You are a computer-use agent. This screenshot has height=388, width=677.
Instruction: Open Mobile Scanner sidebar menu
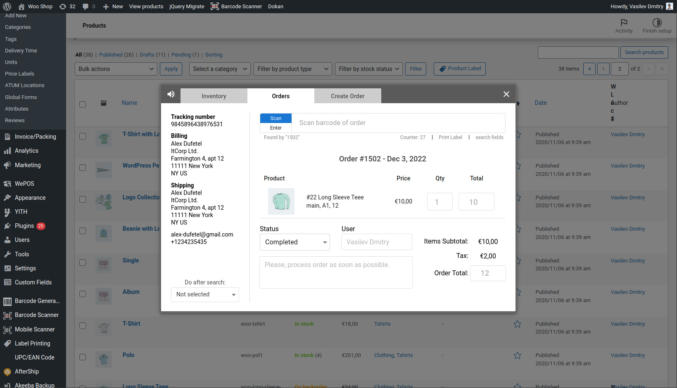click(x=33, y=329)
